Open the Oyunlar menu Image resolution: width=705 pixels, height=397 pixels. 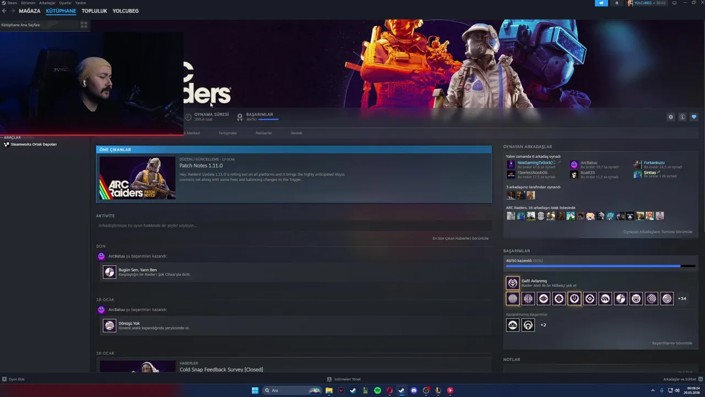coord(66,3)
